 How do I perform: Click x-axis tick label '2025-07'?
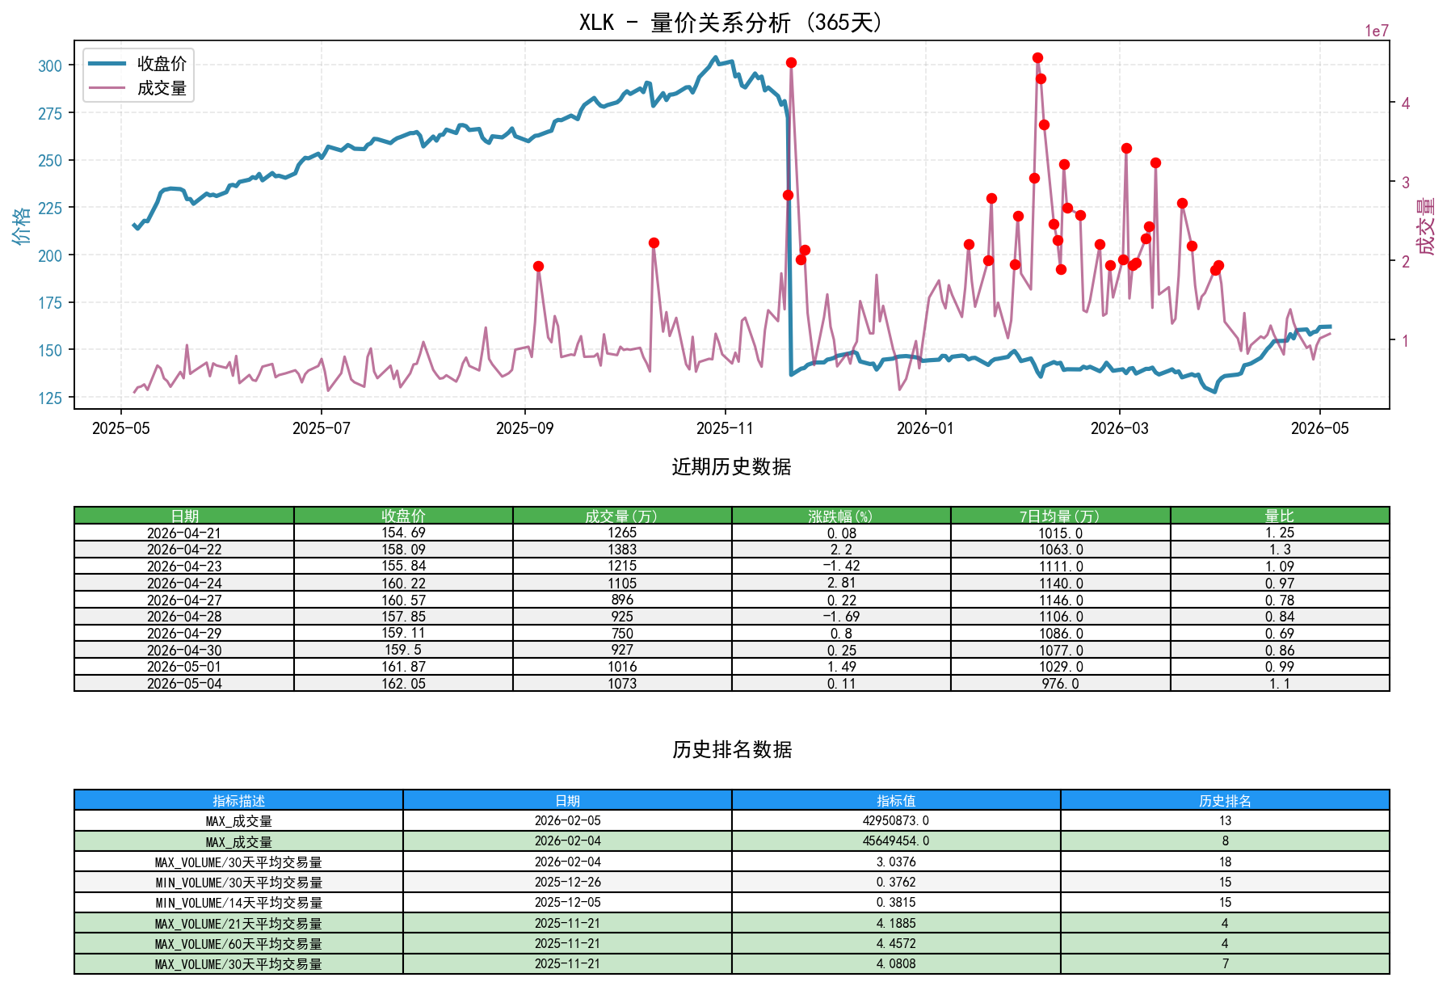pyautogui.click(x=322, y=428)
